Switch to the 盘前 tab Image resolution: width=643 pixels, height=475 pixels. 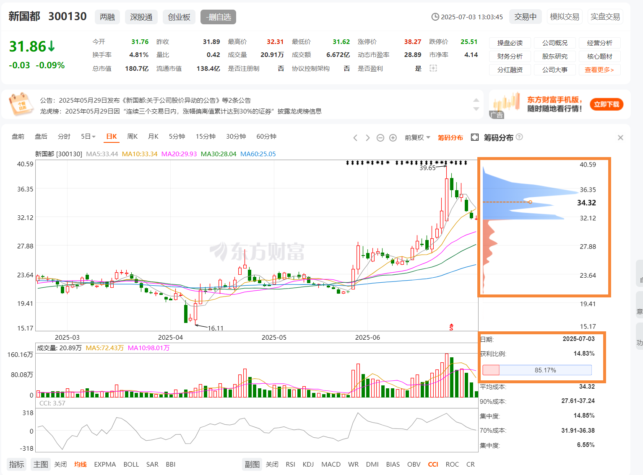point(18,137)
